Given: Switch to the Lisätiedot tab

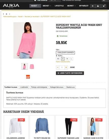Looking at the screenshot, I should [24, 87].
